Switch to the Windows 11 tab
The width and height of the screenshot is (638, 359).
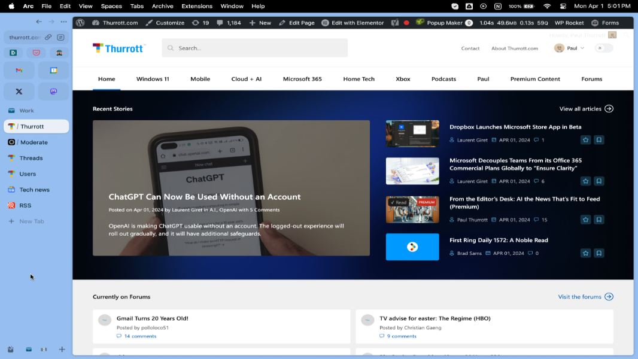coord(153,78)
